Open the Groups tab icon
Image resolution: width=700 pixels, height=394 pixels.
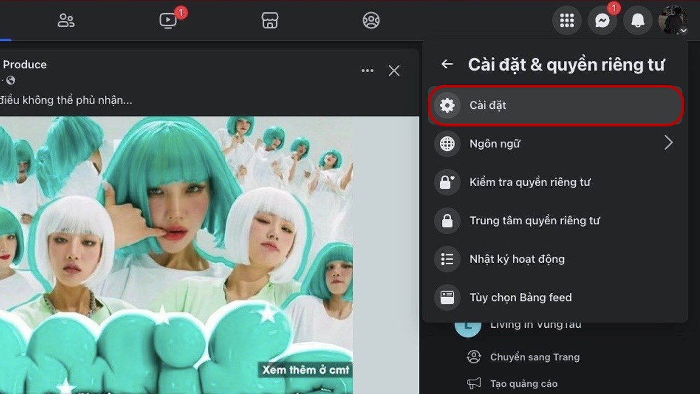[371, 21]
